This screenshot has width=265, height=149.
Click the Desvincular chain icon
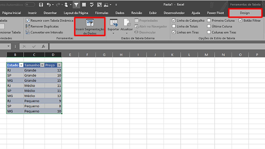point(136,32)
